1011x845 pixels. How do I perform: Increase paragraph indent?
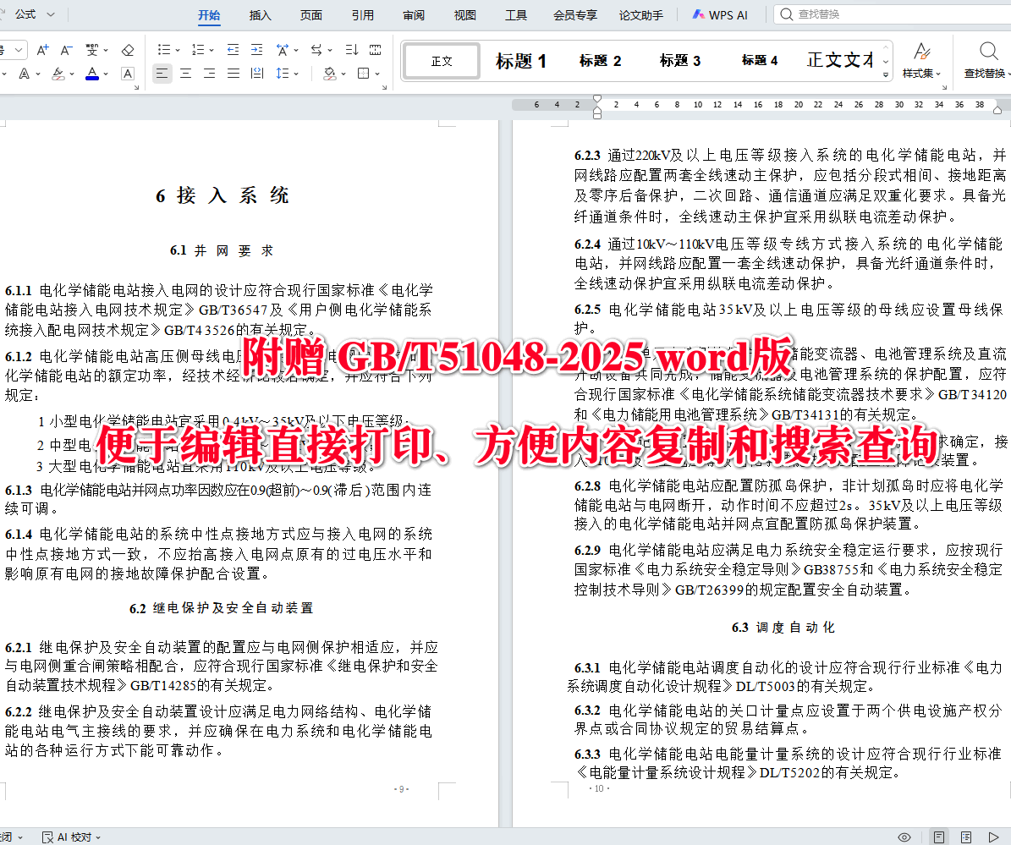pos(256,50)
